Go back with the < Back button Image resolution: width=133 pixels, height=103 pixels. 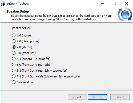pyautogui.click(x=77, y=97)
